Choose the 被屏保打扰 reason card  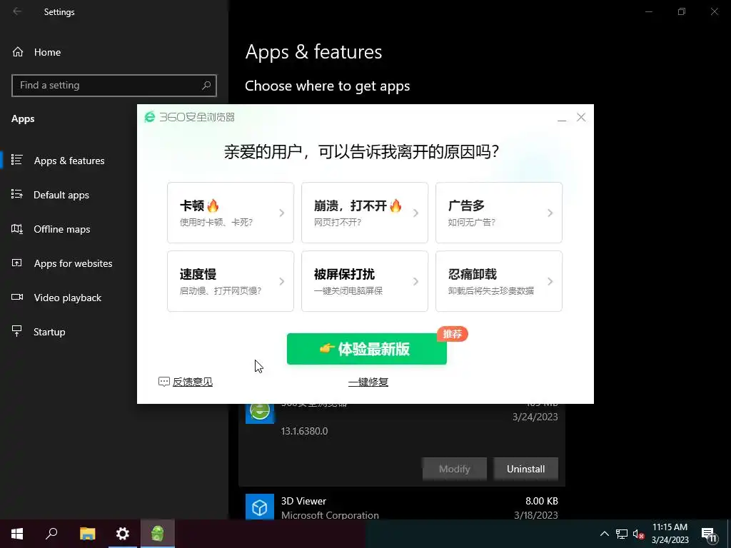point(365,281)
